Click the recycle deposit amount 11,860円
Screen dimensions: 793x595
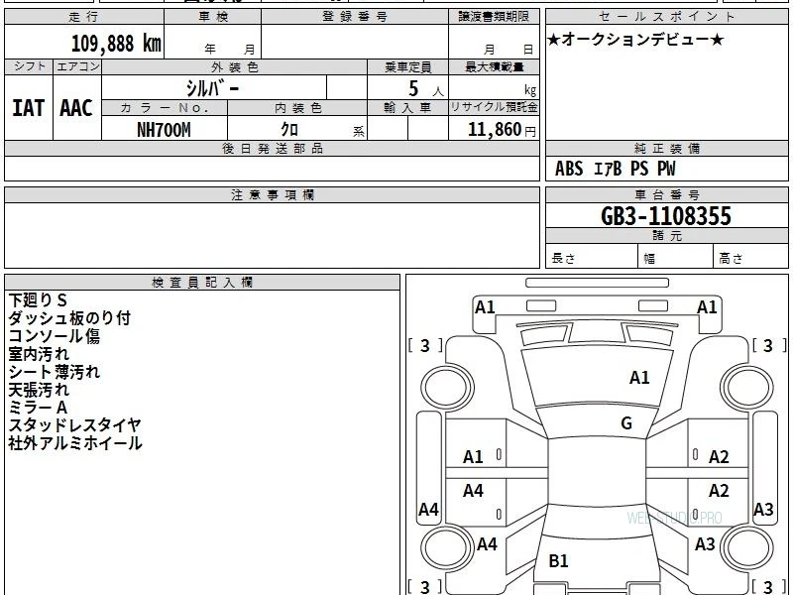tap(502, 130)
